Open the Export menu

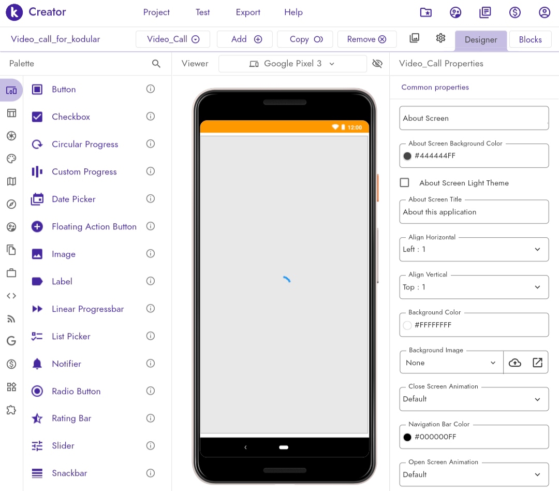[x=248, y=12]
